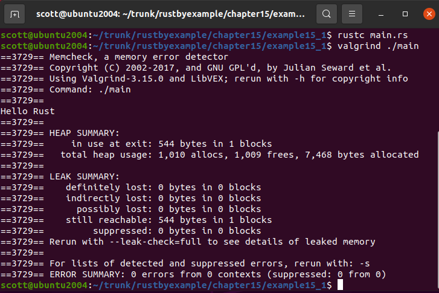This screenshot has width=439, height=293.
Task: Click 'ERROR SUMMARY: 0 errors' line
Action: [x=193, y=274]
